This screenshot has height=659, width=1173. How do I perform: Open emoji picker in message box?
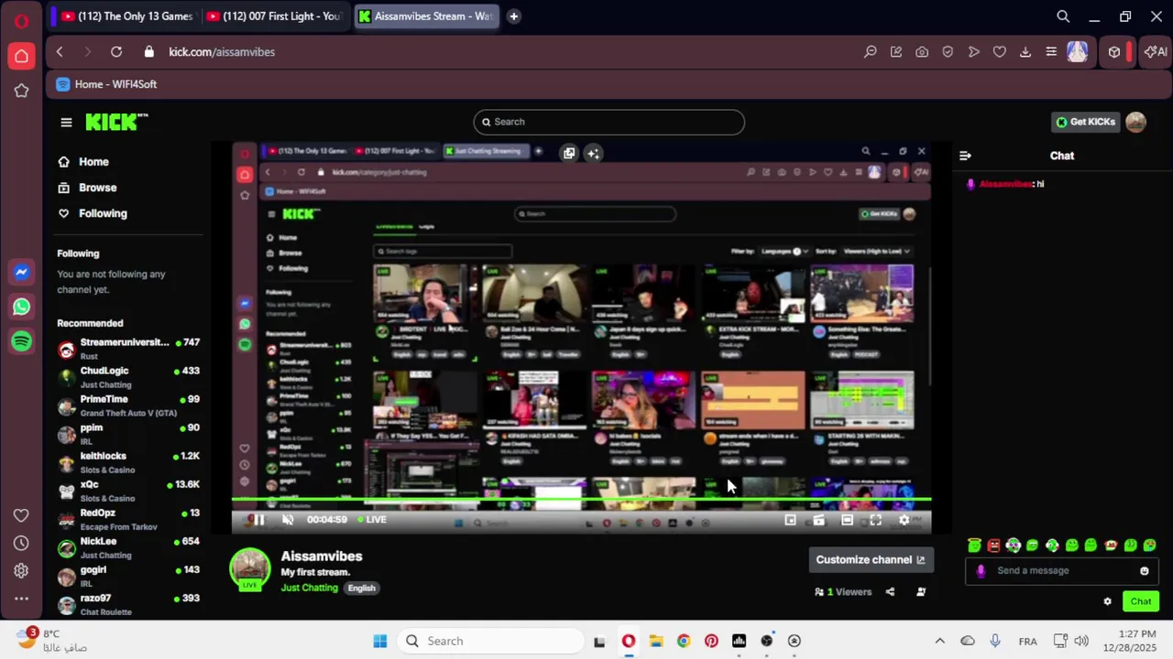[1144, 571]
